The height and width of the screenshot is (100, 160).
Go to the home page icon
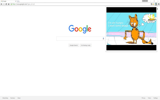[x=9, y=4]
